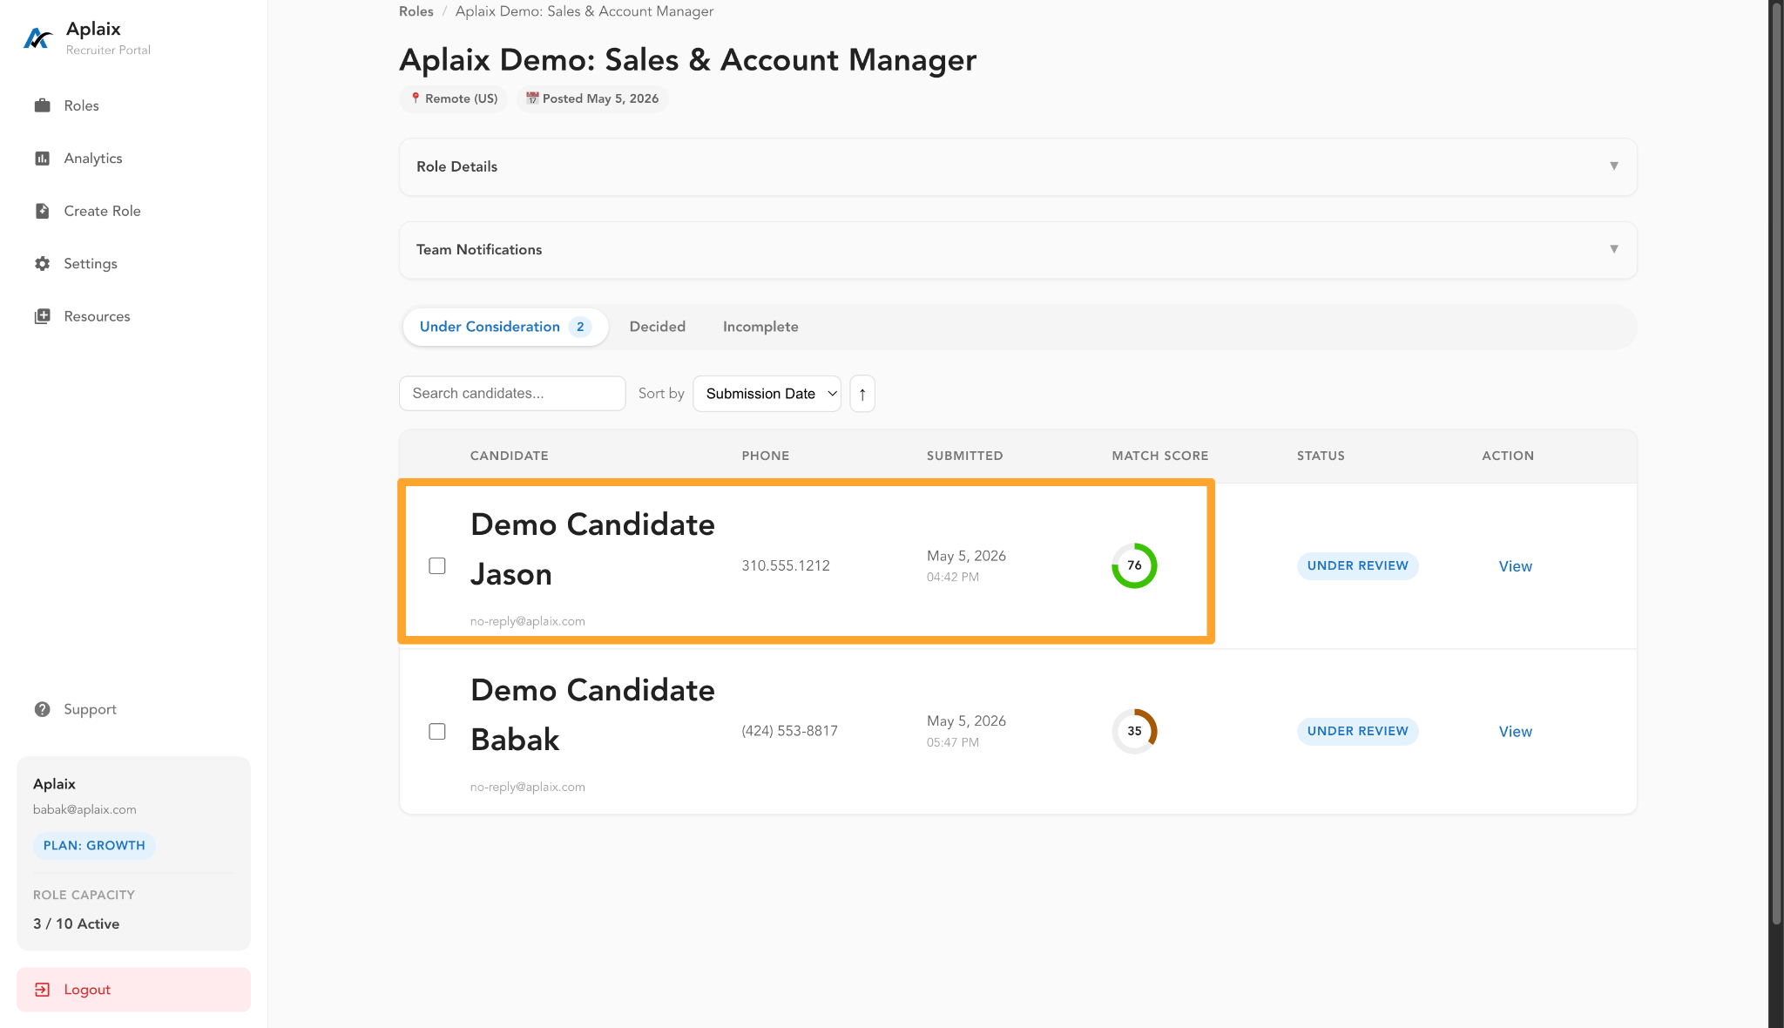
Task: Click the MATCH SCORE column header
Action: (x=1159, y=456)
